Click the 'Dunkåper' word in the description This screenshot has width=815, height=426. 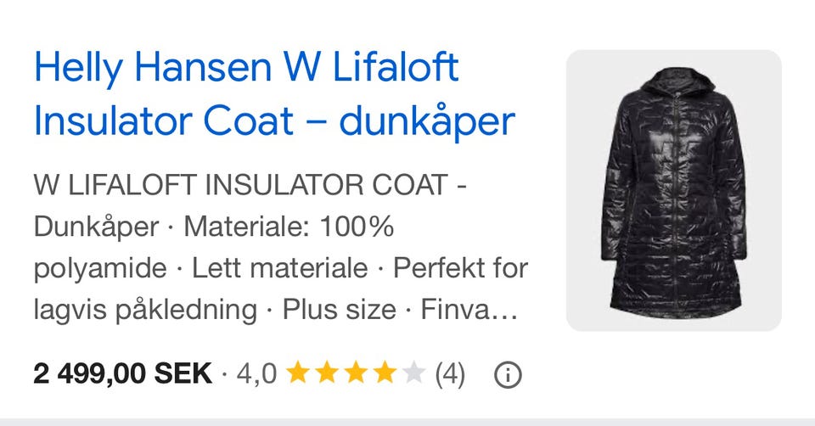(96, 227)
